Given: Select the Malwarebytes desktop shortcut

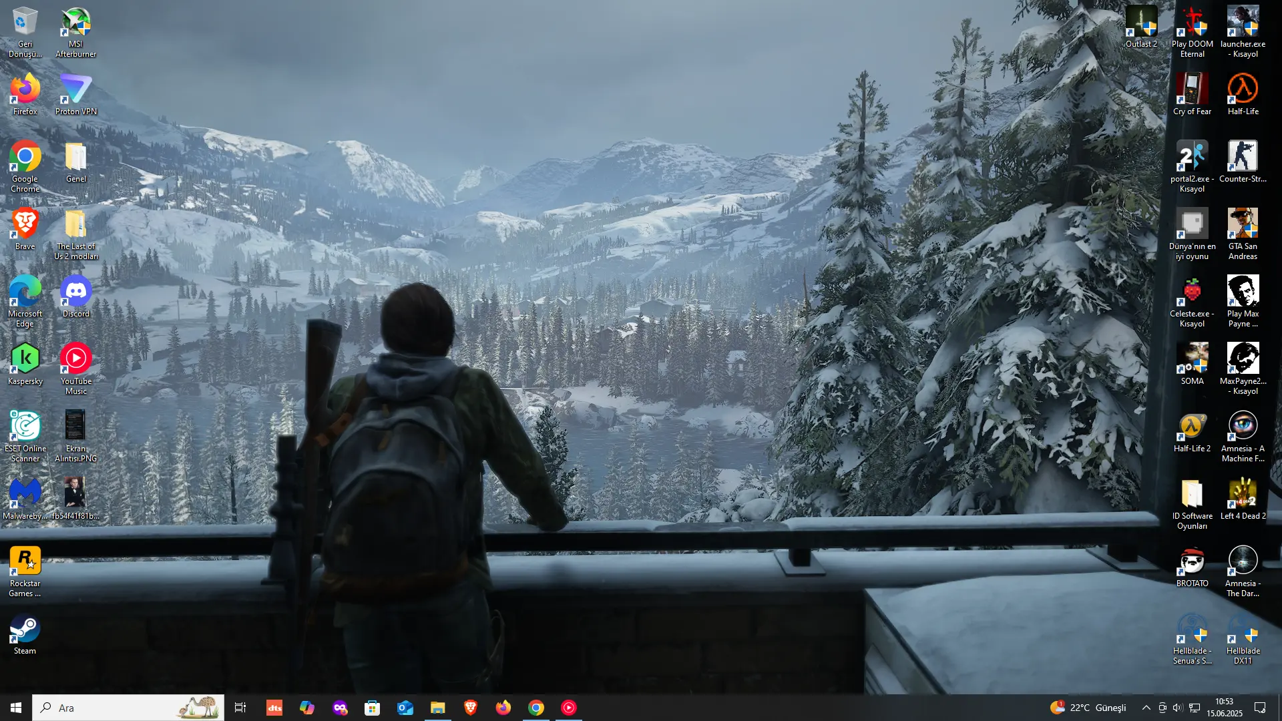Looking at the screenshot, I should coord(25,499).
